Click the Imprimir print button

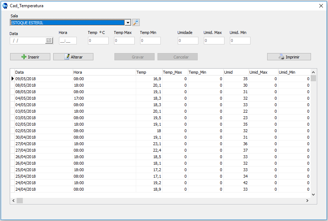coord(289,57)
